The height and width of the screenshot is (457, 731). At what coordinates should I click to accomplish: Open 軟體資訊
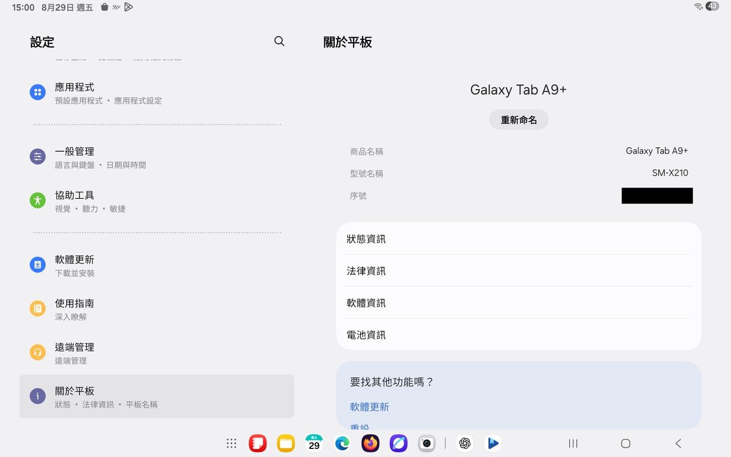coord(519,303)
